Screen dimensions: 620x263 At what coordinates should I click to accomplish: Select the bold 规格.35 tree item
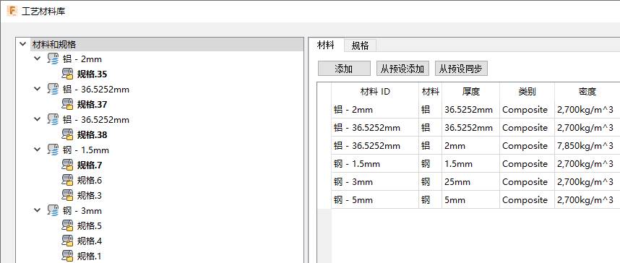coord(92,74)
